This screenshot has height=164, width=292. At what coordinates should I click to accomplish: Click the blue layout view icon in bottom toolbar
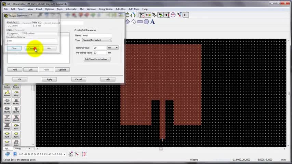(x=8, y=154)
